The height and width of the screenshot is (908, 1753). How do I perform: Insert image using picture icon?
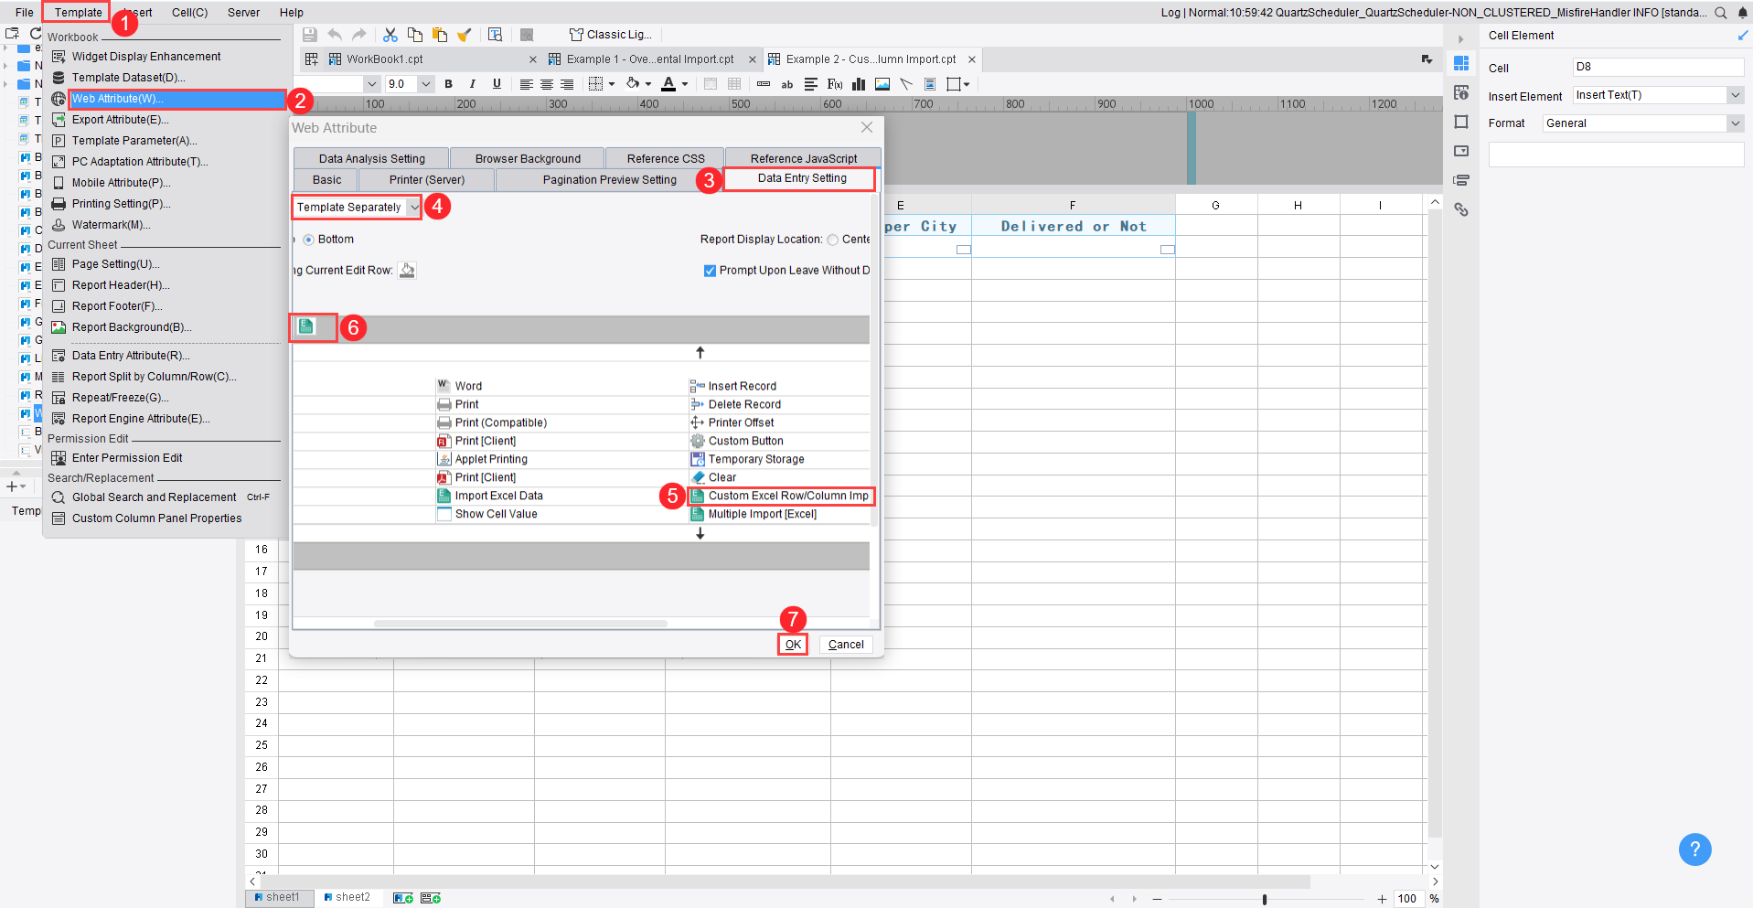882,84
